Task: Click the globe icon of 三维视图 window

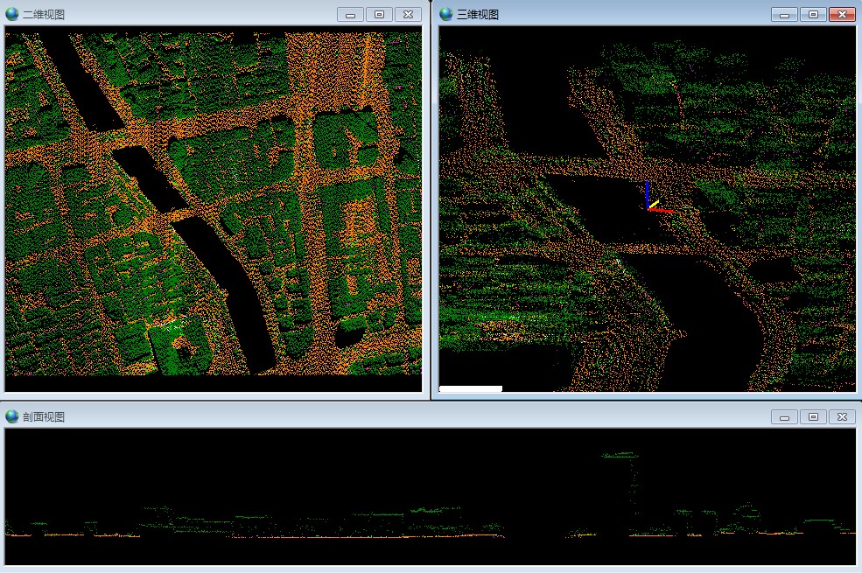Action: [x=446, y=14]
